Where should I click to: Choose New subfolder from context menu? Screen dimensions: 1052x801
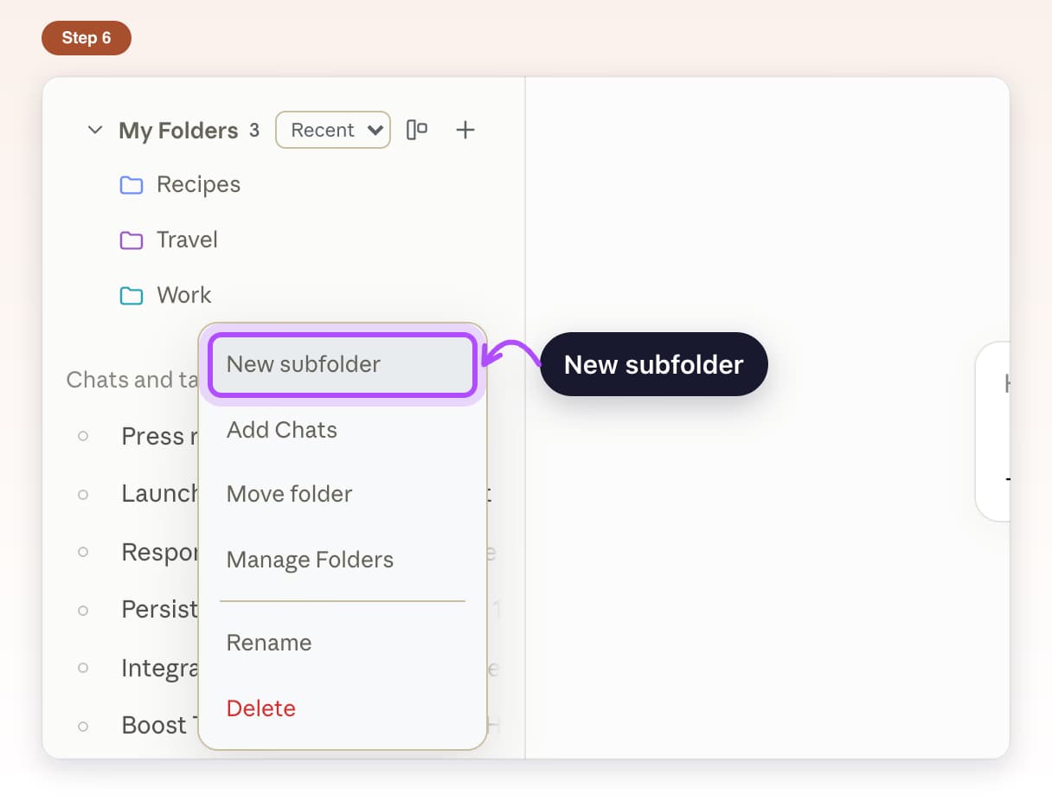tap(343, 364)
